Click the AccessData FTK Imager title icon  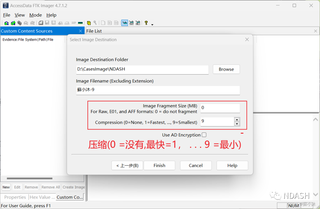(6, 6)
